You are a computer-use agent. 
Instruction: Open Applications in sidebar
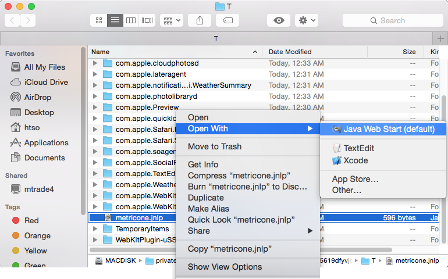pyautogui.click(x=39, y=143)
